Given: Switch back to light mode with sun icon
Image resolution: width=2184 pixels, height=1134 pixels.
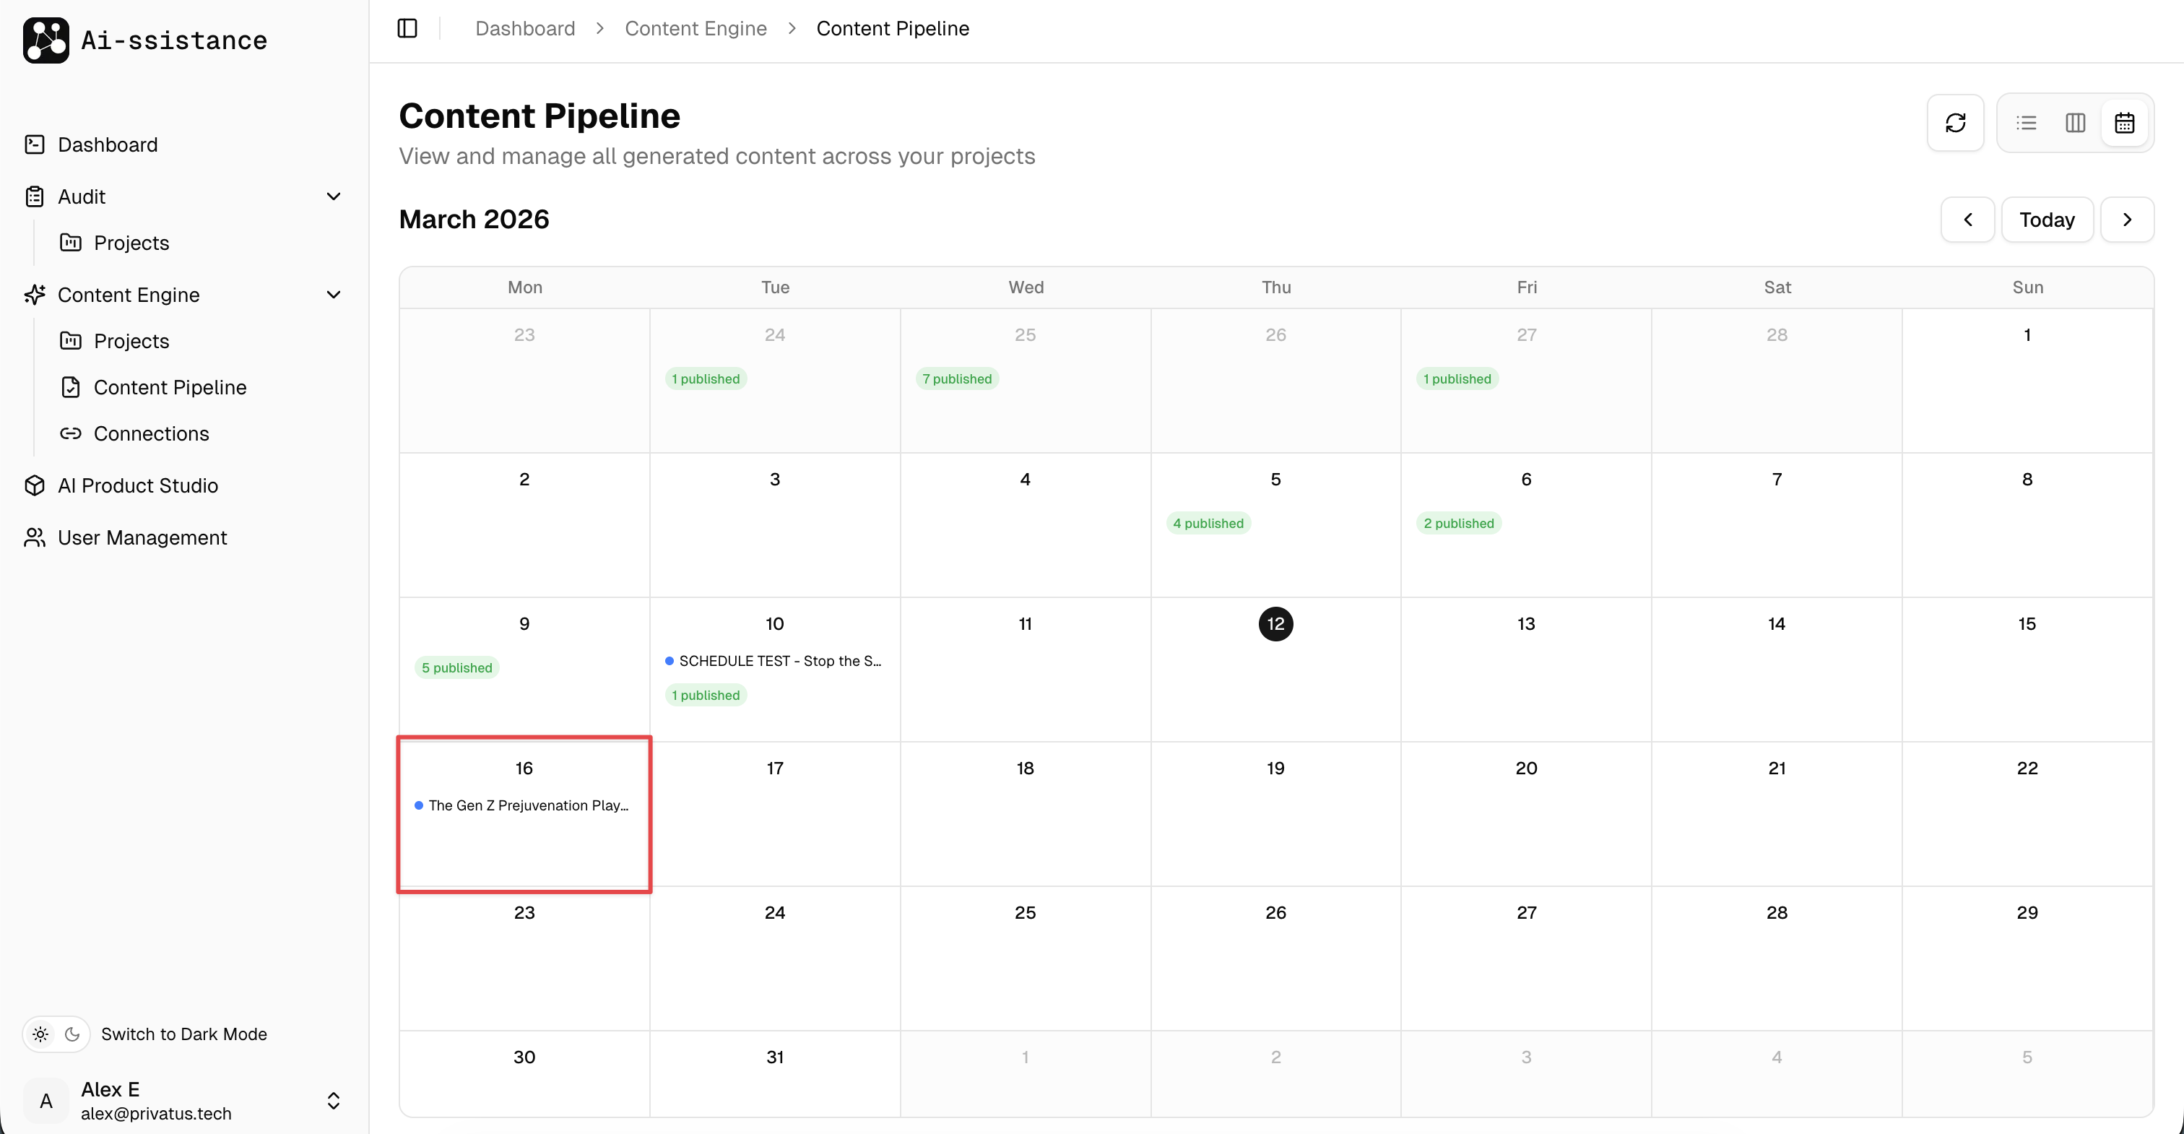Looking at the screenshot, I should pos(39,1034).
